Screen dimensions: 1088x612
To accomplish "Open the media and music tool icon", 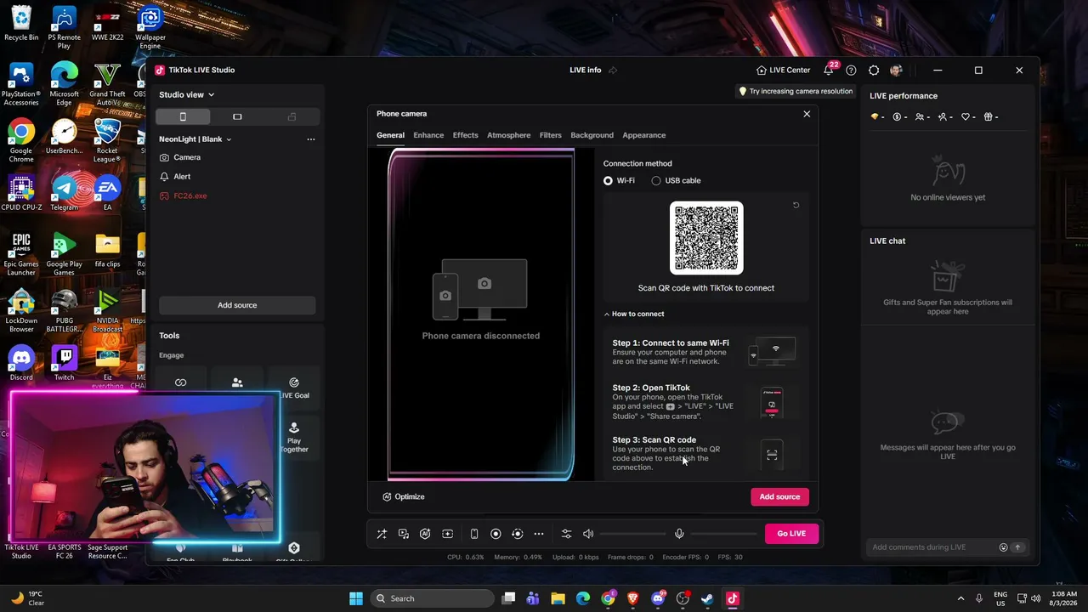I will [x=404, y=534].
